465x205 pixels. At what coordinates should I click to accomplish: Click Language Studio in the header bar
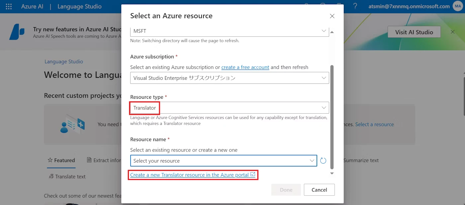79,6
